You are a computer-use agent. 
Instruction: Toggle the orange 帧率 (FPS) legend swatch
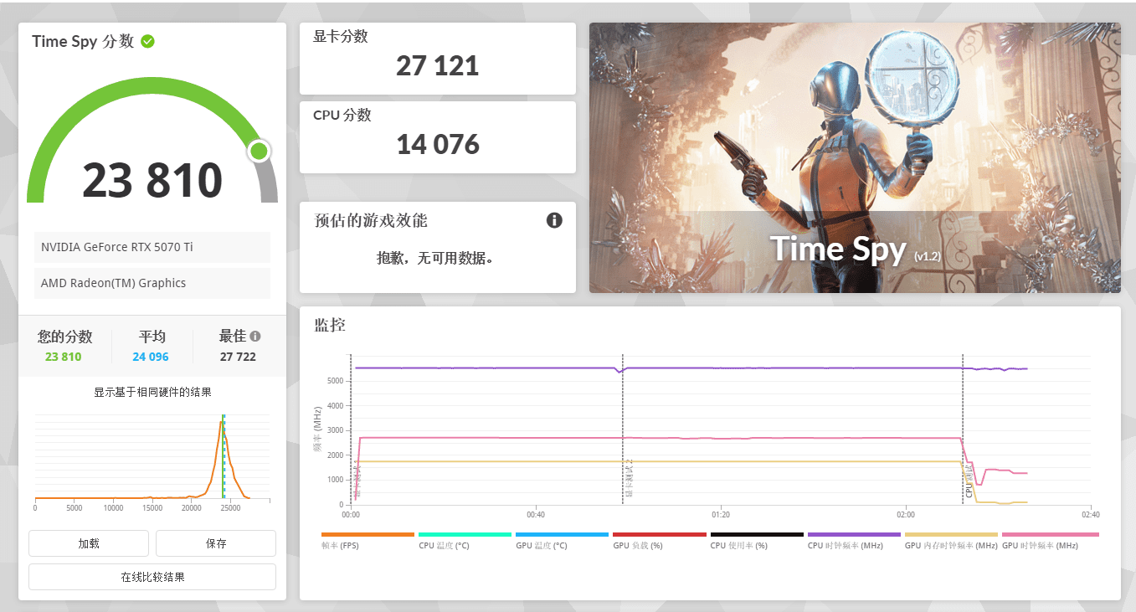tap(368, 534)
